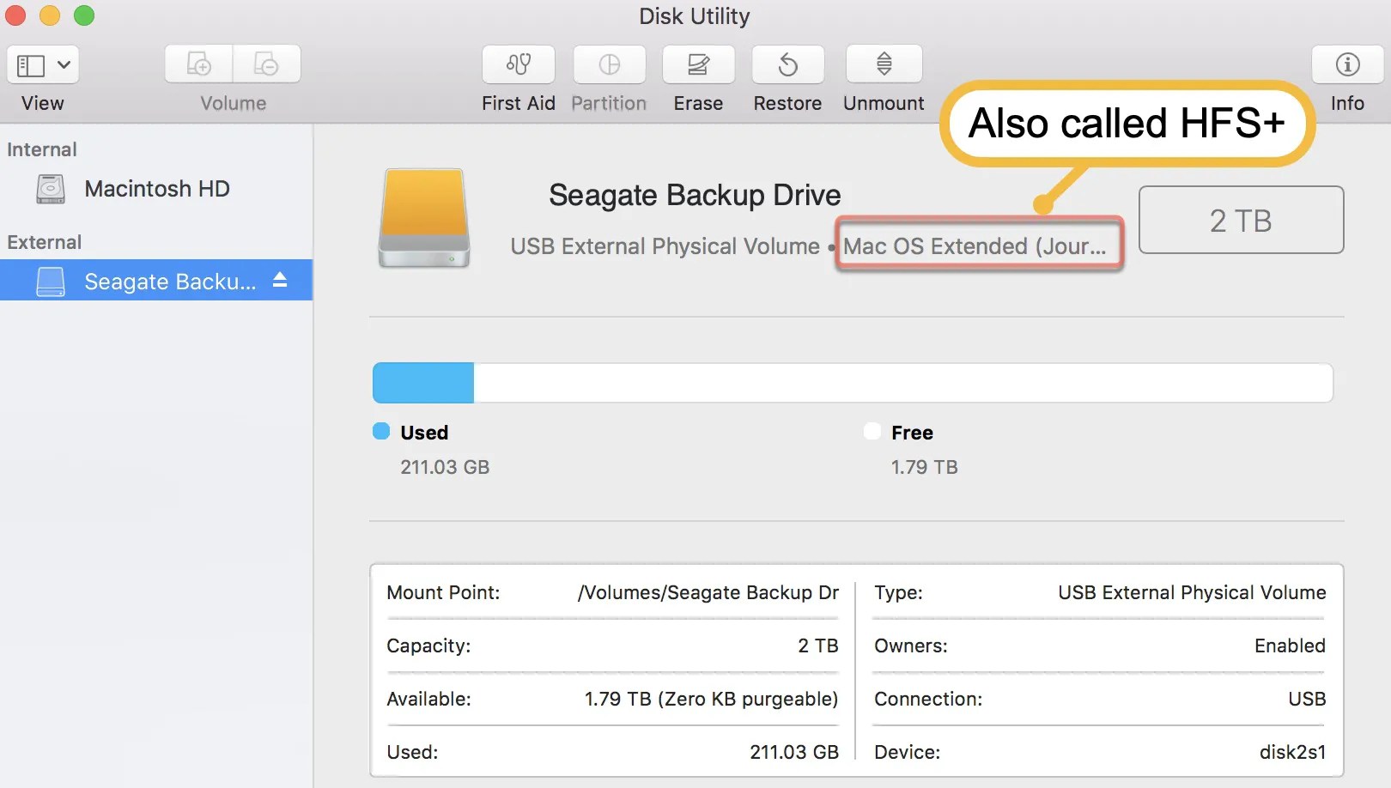Image resolution: width=1391 pixels, height=788 pixels.
Task: Click the highlighted Mac OS Extended format label
Action: click(979, 246)
